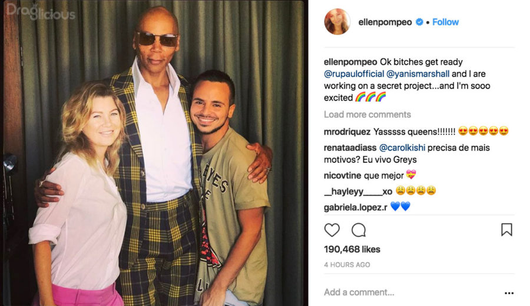The width and height of the screenshot is (530, 306).
Task: Visit the @rupaulofficial mention
Action: click(354, 74)
